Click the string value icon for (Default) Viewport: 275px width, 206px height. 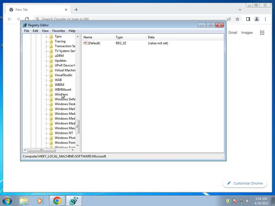85,43
